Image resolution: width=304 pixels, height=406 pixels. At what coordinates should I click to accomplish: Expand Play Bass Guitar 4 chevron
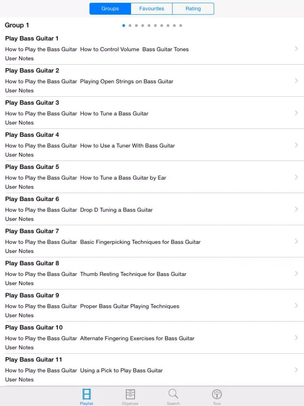[296, 145]
